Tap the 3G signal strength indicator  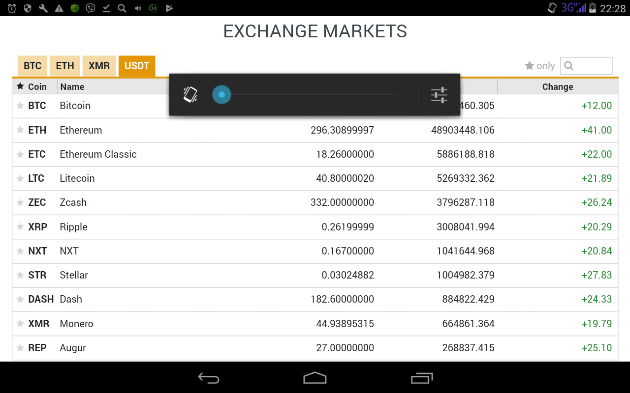coord(574,8)
